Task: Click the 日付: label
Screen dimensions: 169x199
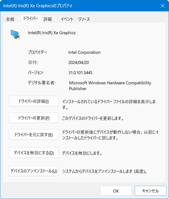Action: pos(33,62)
